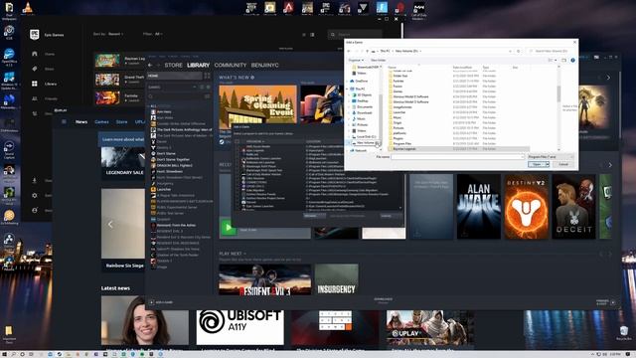636x358 pixels.
Task: Select Network in file dialog tree
Action: pos(361,150)
